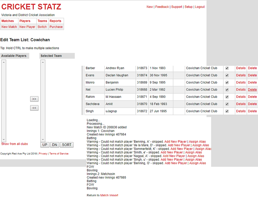Delete the Rahim player row

coord(252,97)
